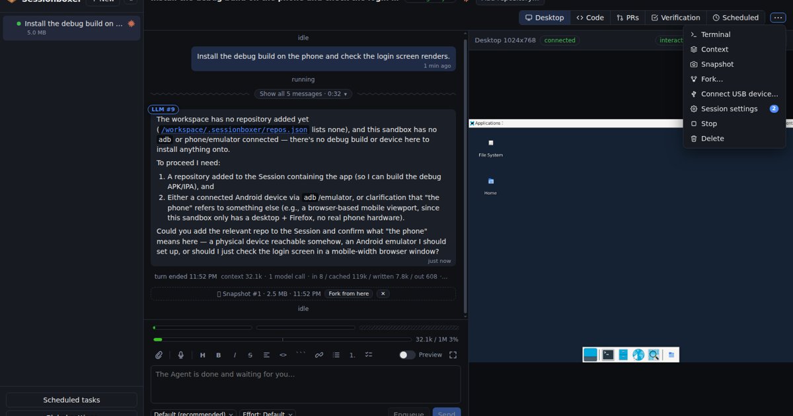Click the Desktop 1024x768 label
This screenshot has width=793, height=416.
point(505,40)
